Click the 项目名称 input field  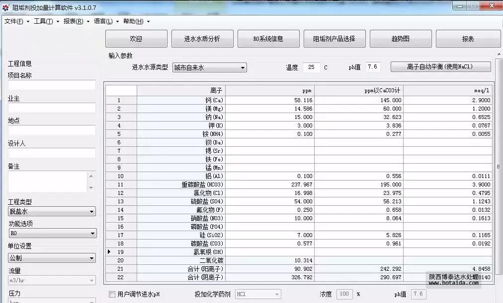point(52,85)
